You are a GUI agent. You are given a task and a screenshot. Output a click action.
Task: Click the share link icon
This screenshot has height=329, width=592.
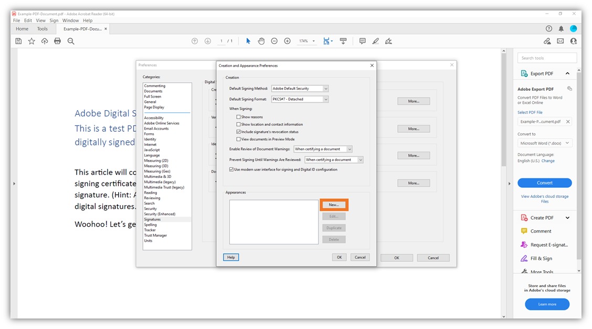pyautogui.click(x=547, y=41)
